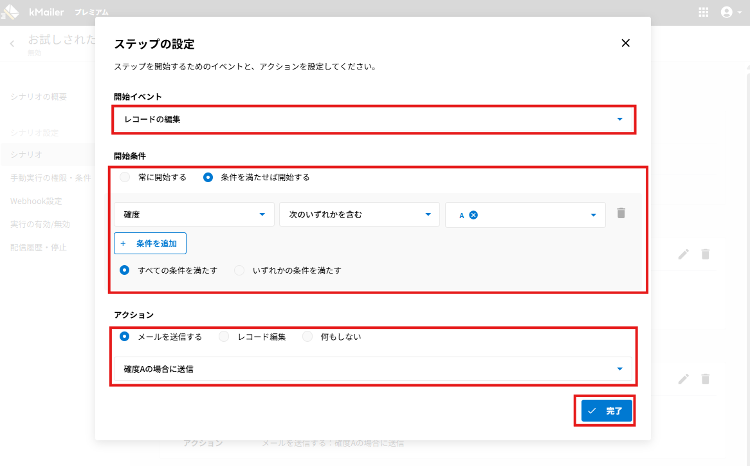This screenshot has width=750, height=466.
Task: Open the 次のいずれかを含む operator dropdown
Action: [359, 215]
